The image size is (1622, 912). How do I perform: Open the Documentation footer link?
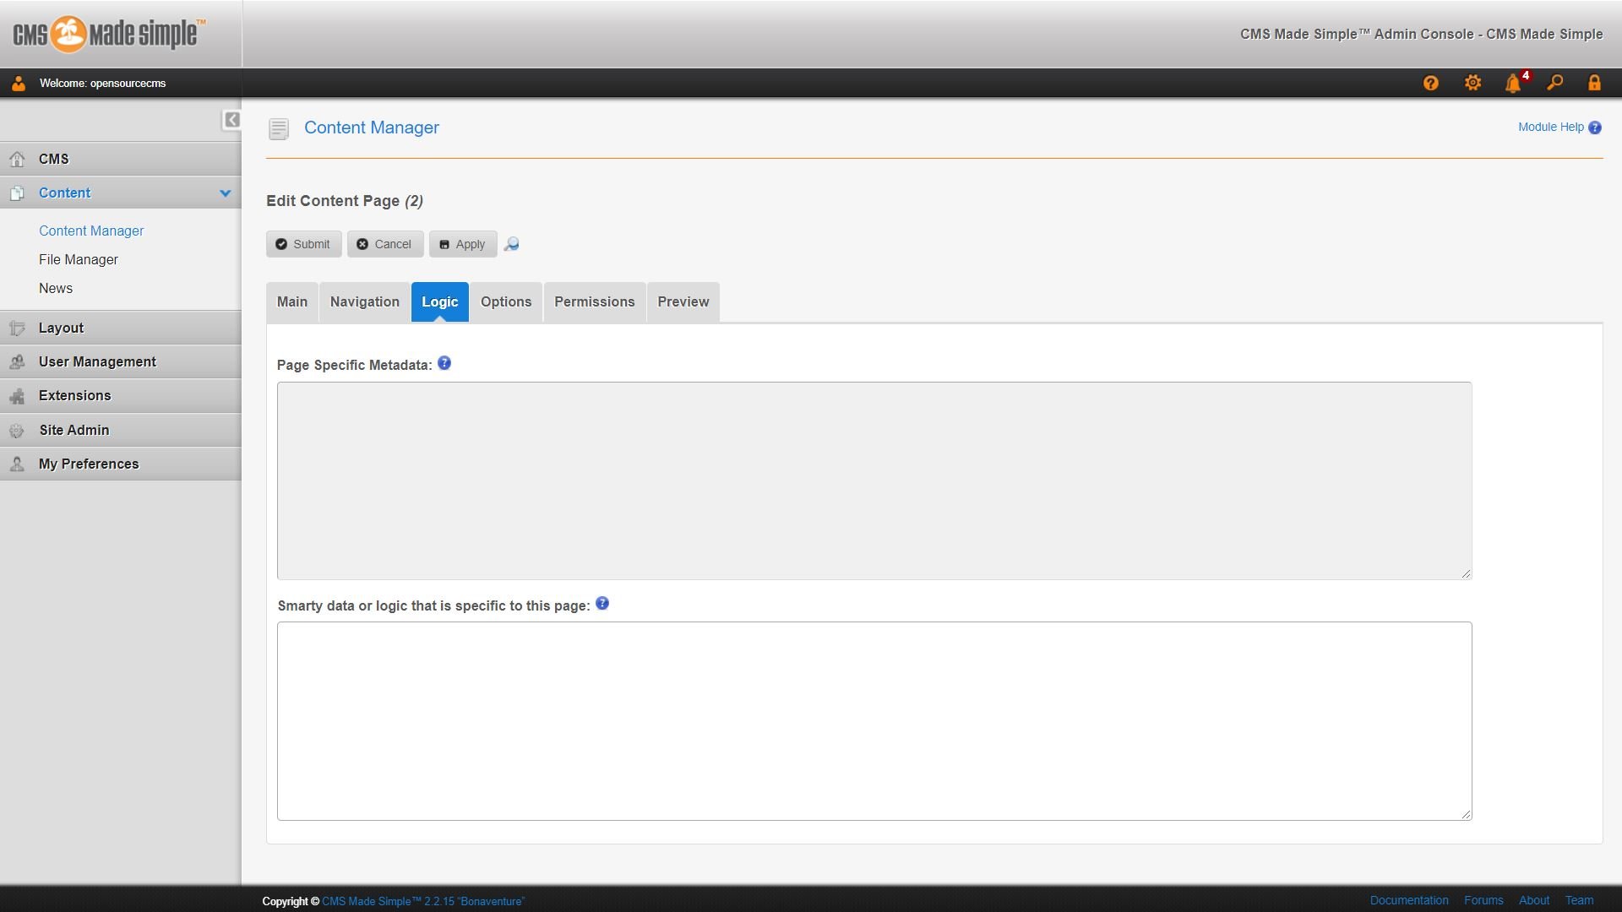coord(1409,900)
